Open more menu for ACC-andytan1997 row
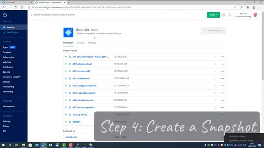The width and height of the screenshot is (264, 148). 222,71
